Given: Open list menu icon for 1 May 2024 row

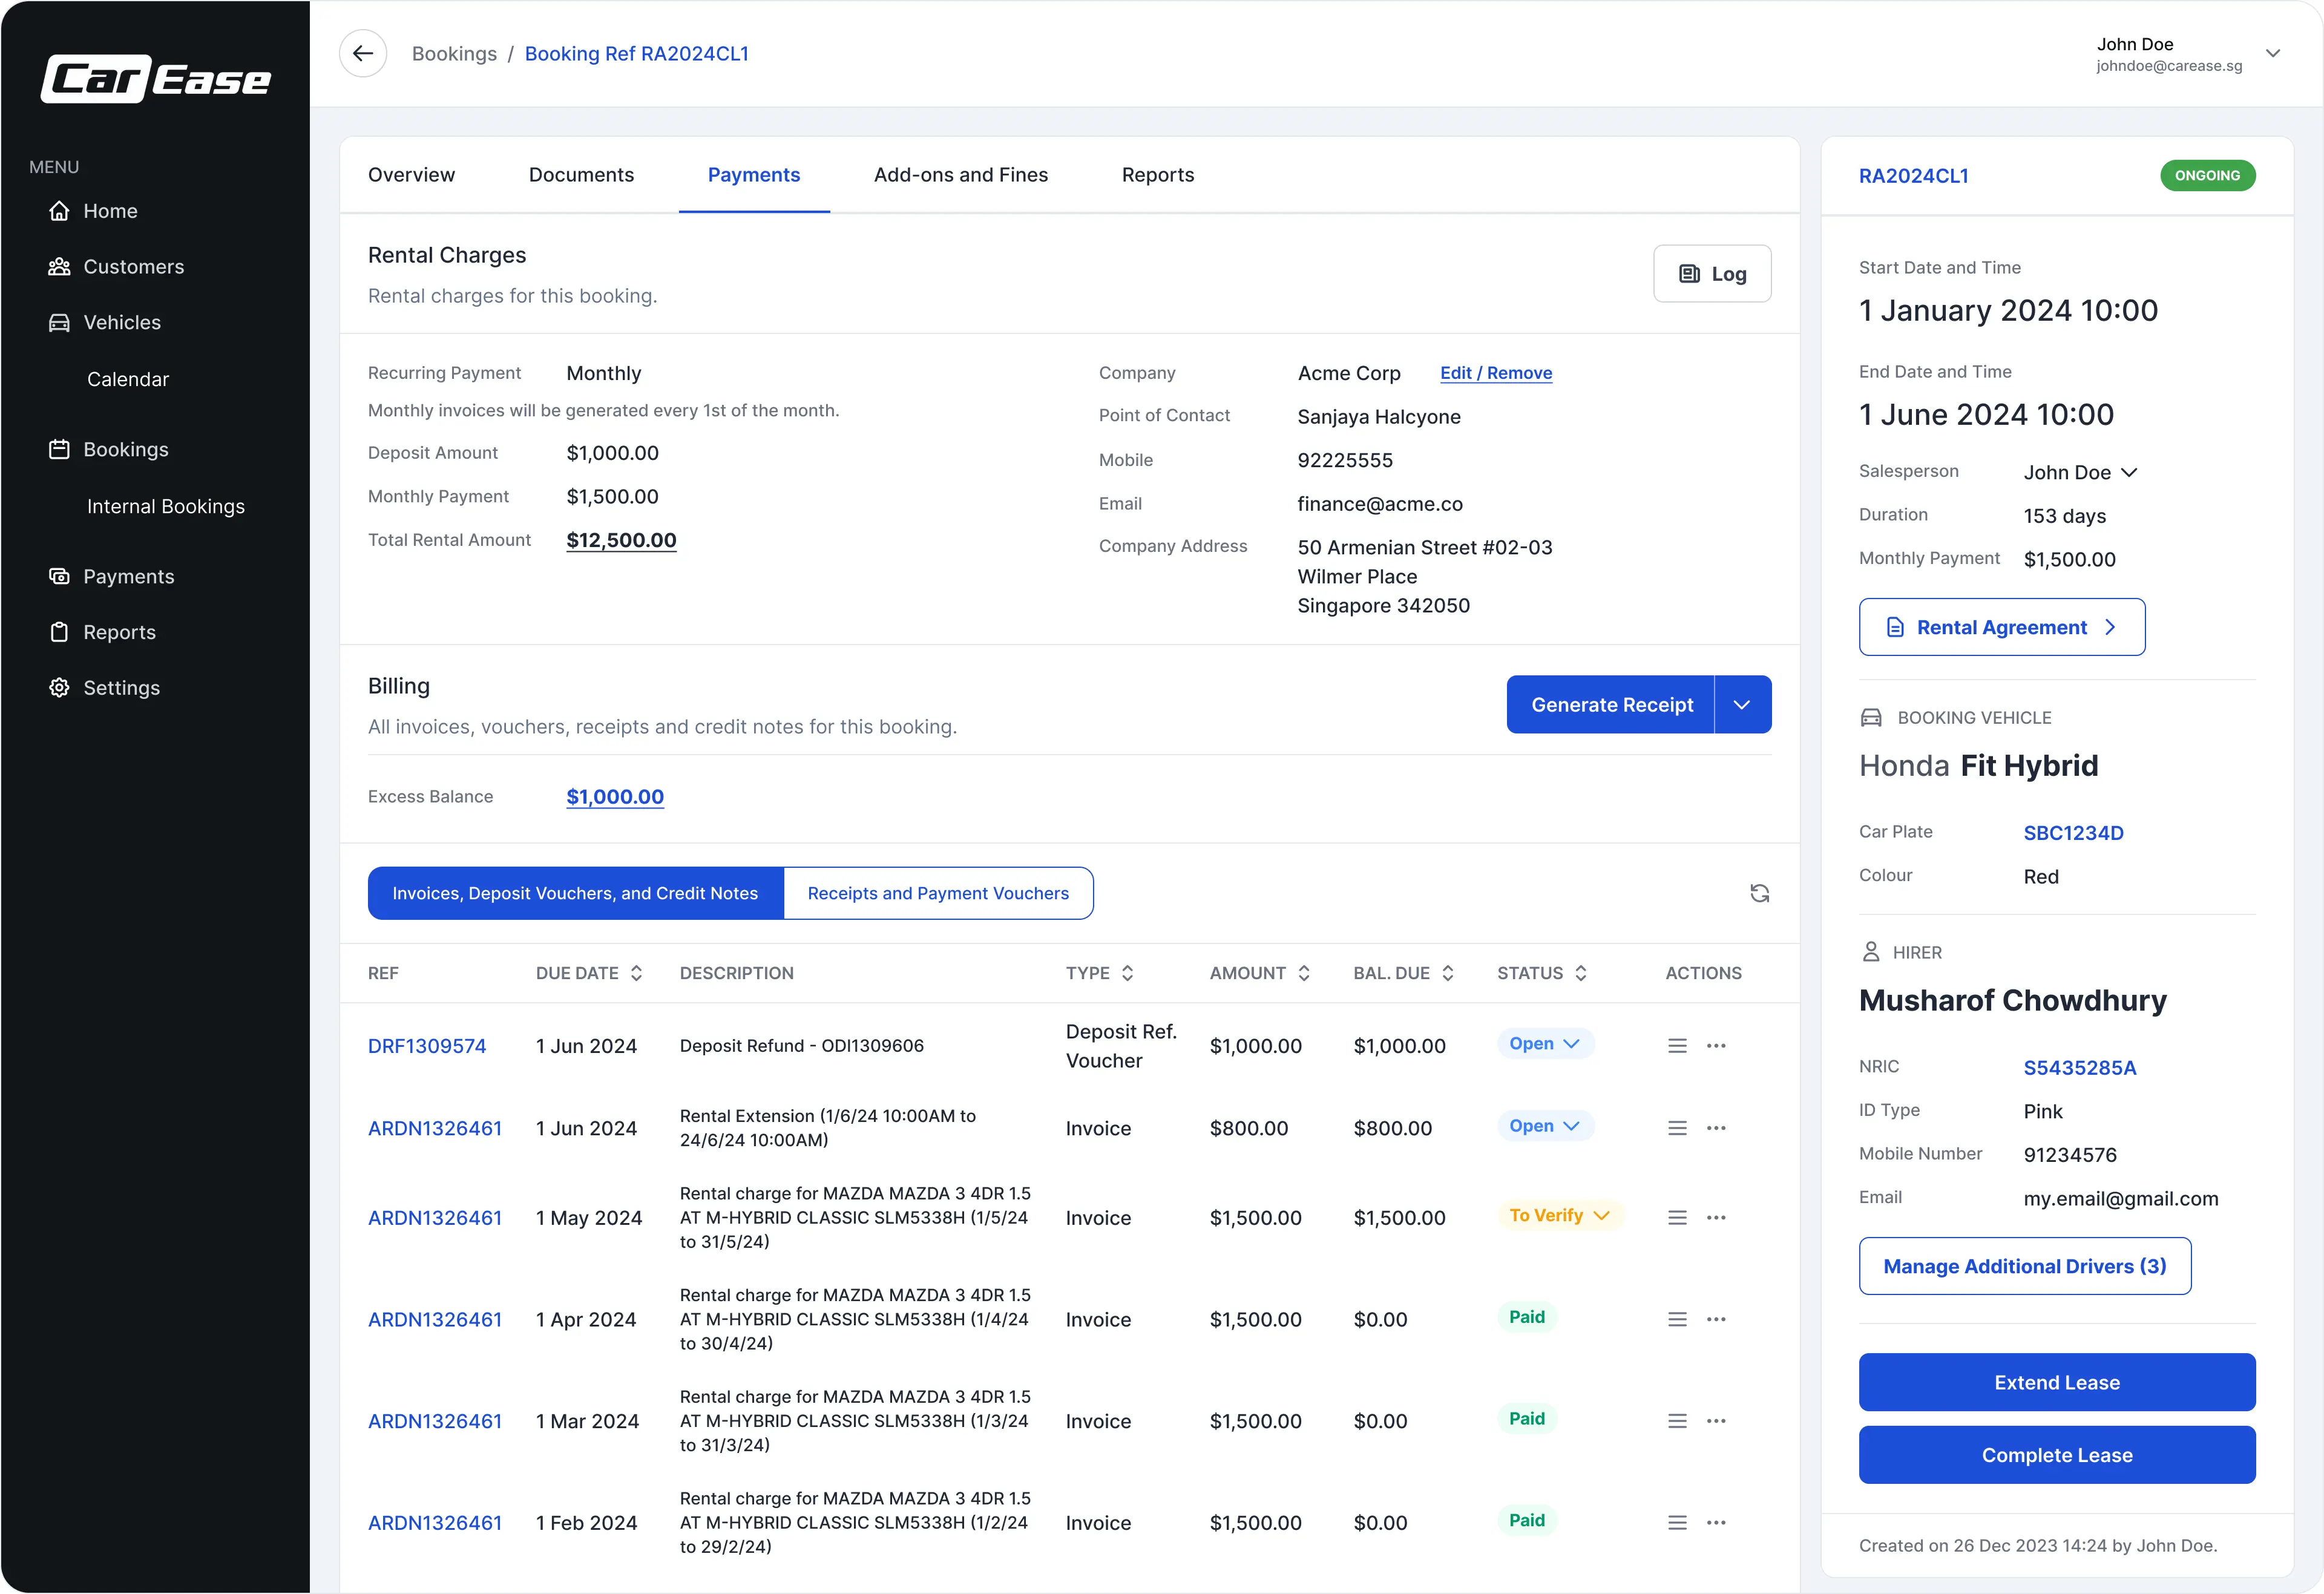Looking at the screenshot, I should (1677, 1218).
